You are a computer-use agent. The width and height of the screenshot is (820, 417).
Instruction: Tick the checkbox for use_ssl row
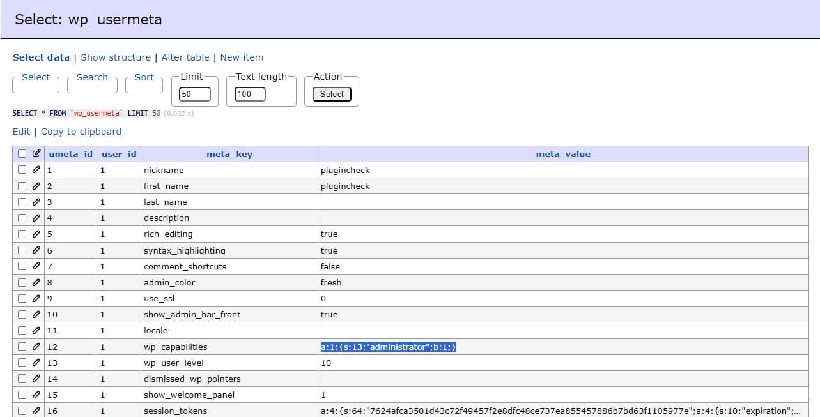click(22, 298)
